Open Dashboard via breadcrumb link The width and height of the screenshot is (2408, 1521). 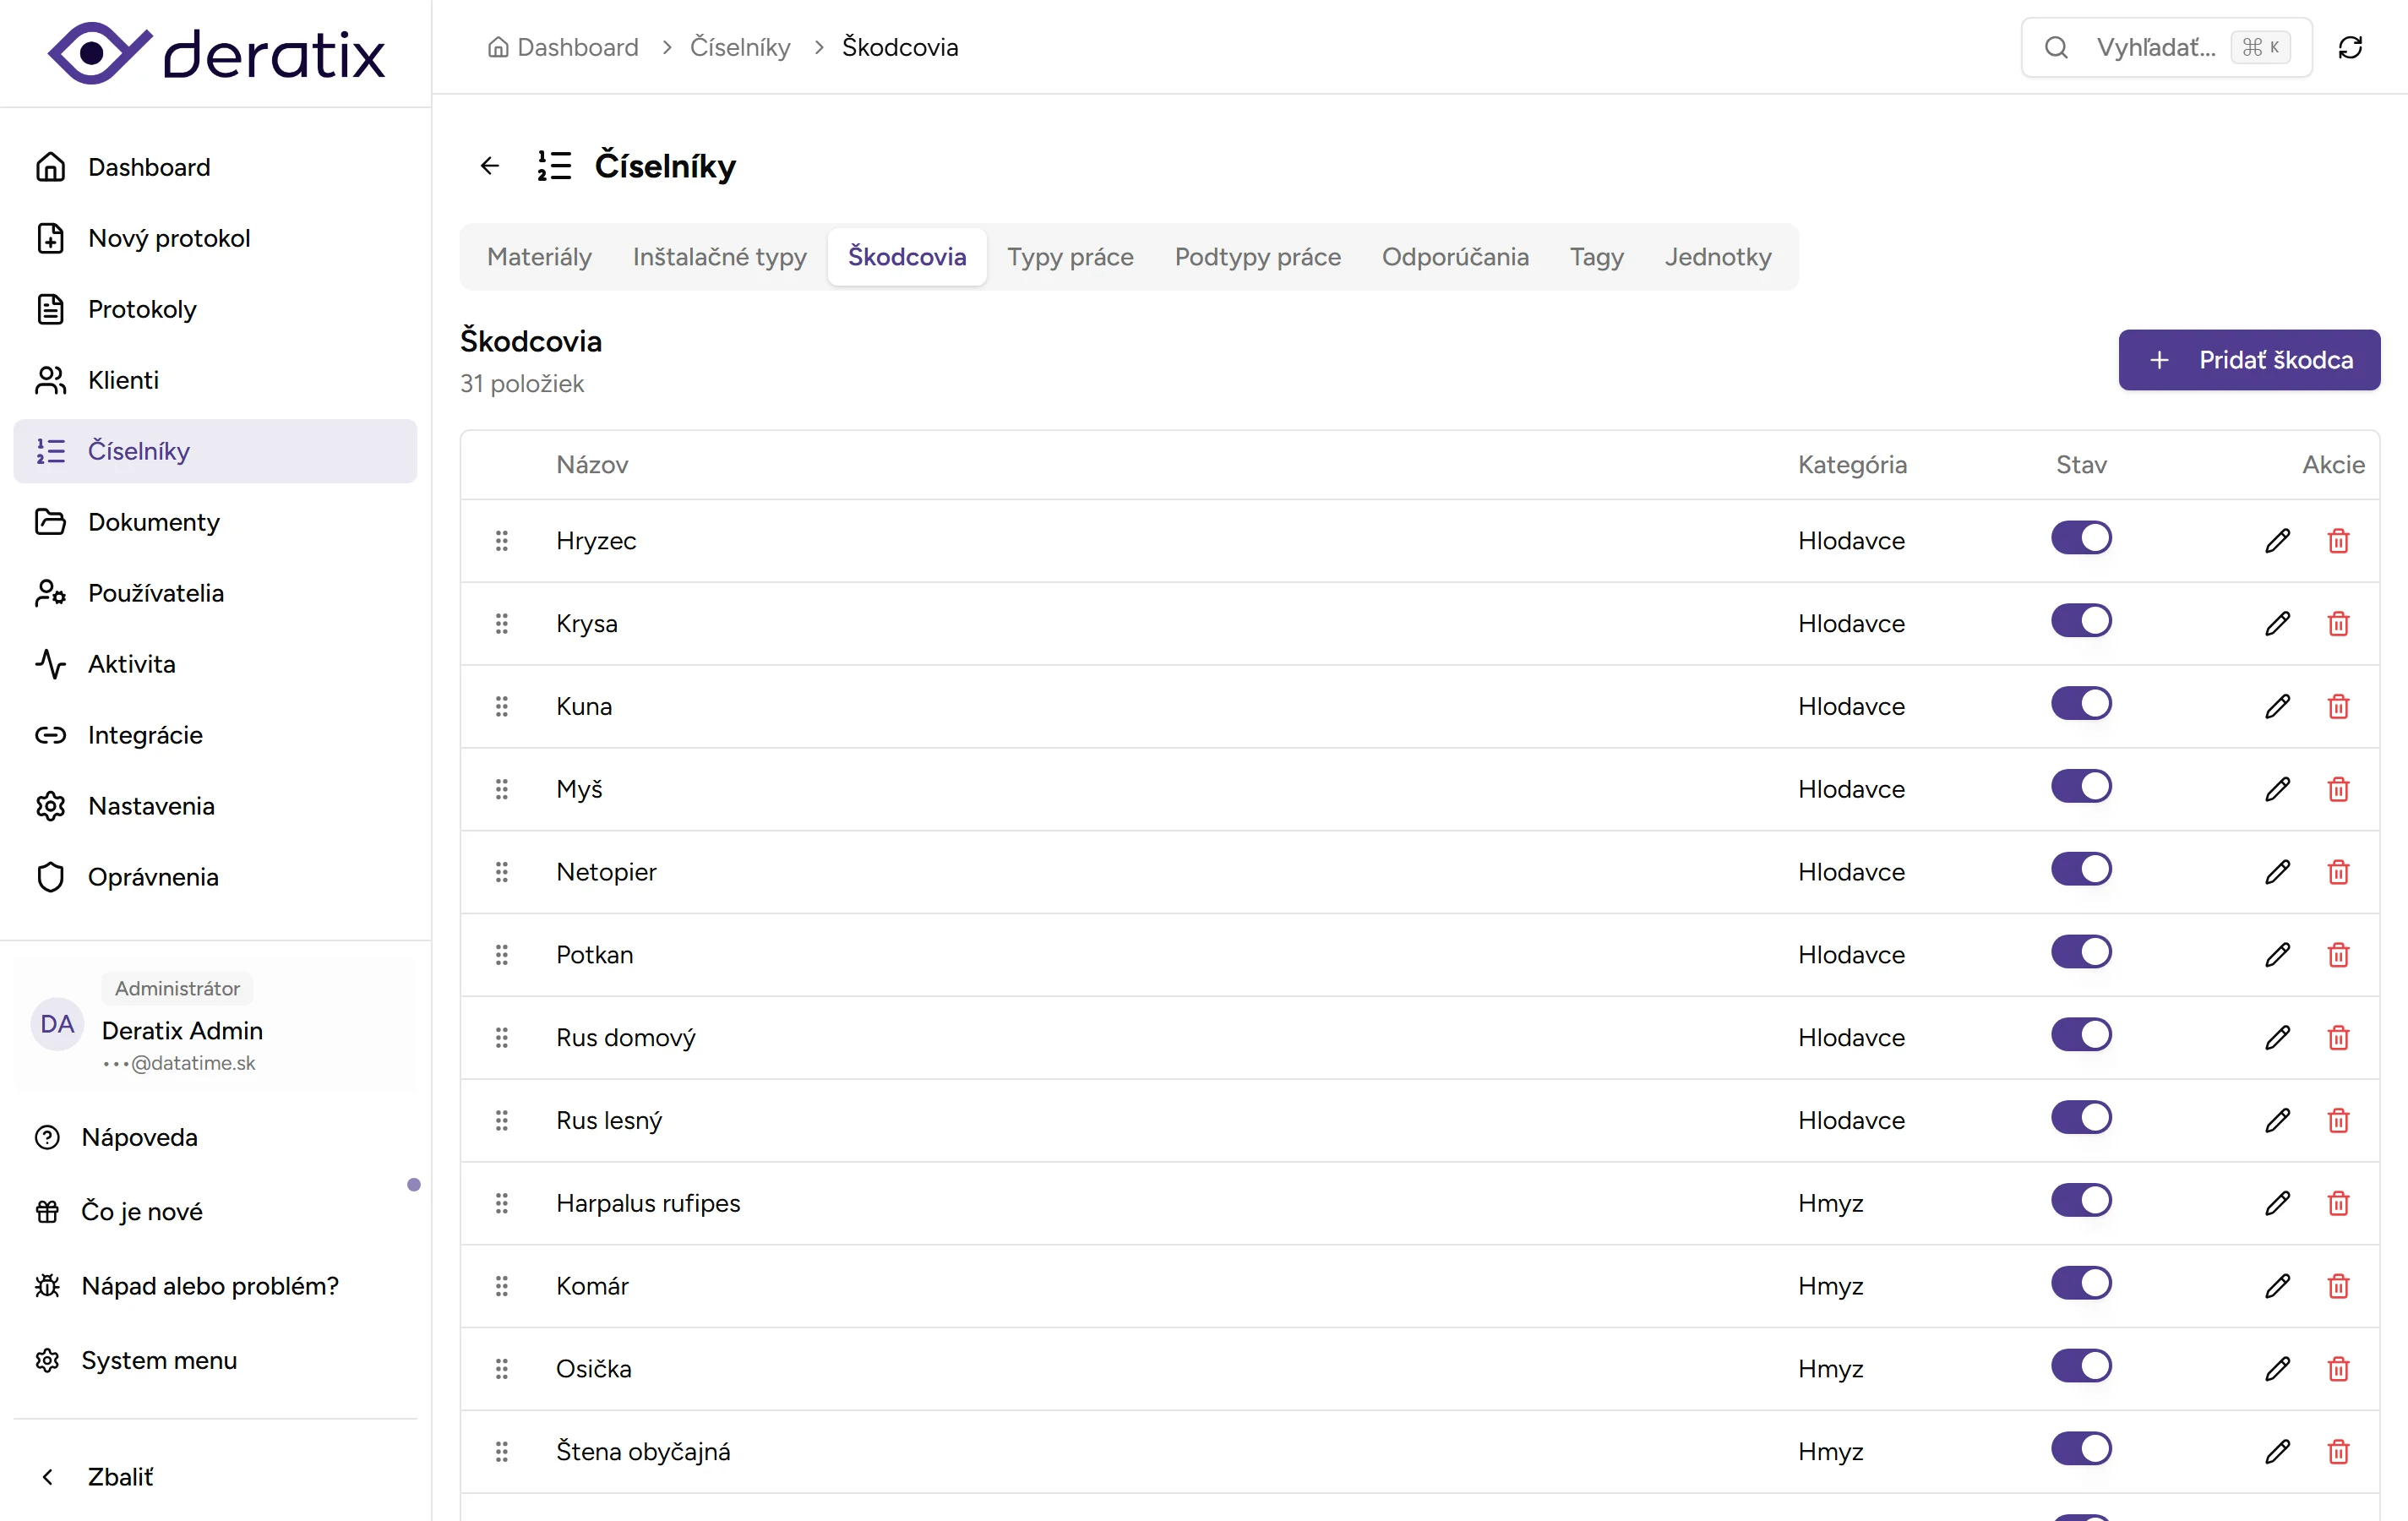point(577,47)
